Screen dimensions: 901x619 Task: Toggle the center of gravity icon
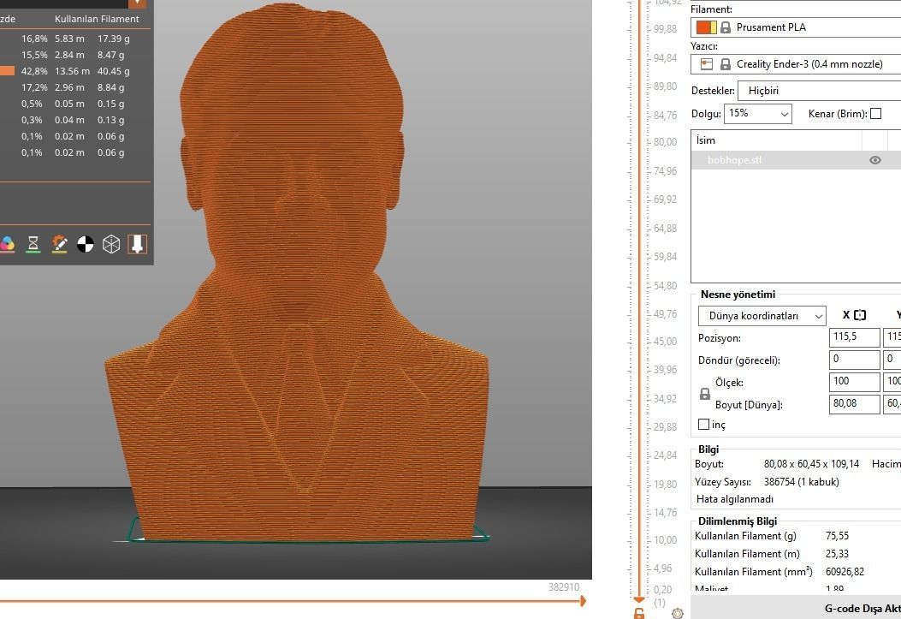coord(85,244)
